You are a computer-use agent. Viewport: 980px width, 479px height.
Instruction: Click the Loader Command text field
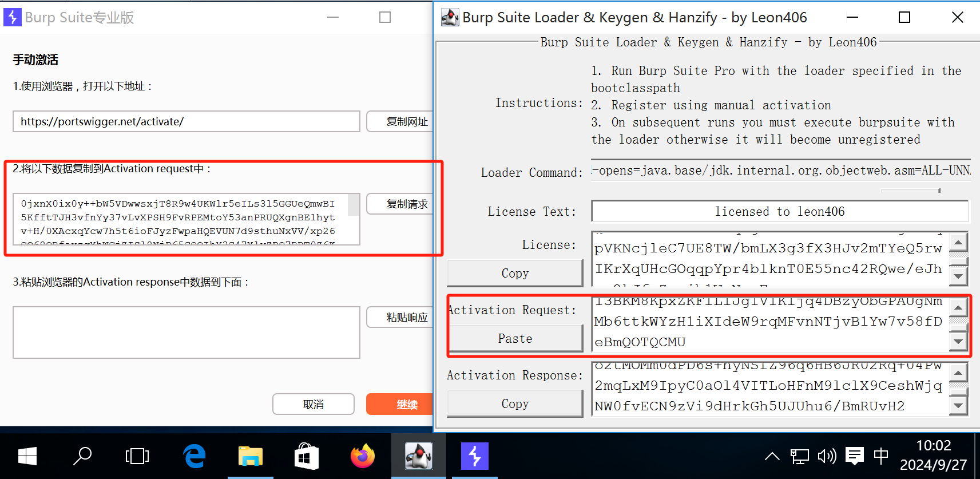pyautogui.click(x=781, y=171)
